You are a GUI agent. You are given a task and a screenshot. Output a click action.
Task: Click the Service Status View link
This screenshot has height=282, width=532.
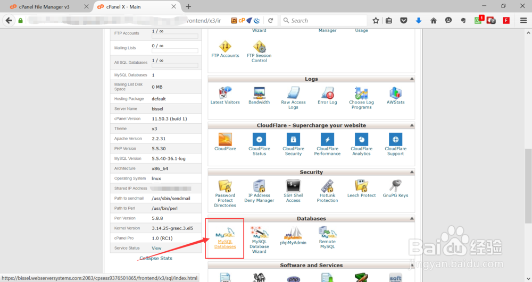[x=156, y=248]
